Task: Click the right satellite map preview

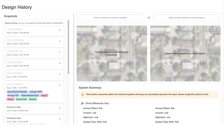Action: coord(185,53)
